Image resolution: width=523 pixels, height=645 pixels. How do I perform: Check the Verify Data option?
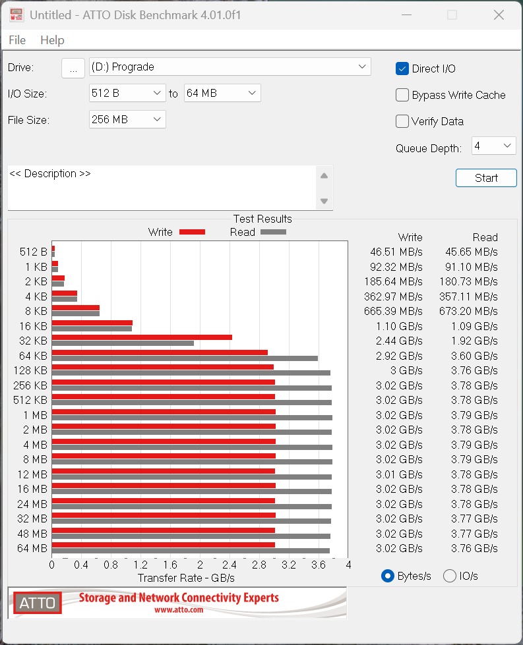pyautogui.click(x=402, y=121)
